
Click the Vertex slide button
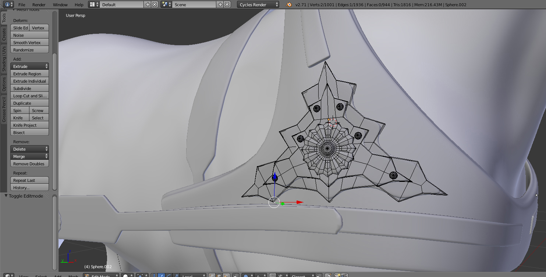click(39, 28)
